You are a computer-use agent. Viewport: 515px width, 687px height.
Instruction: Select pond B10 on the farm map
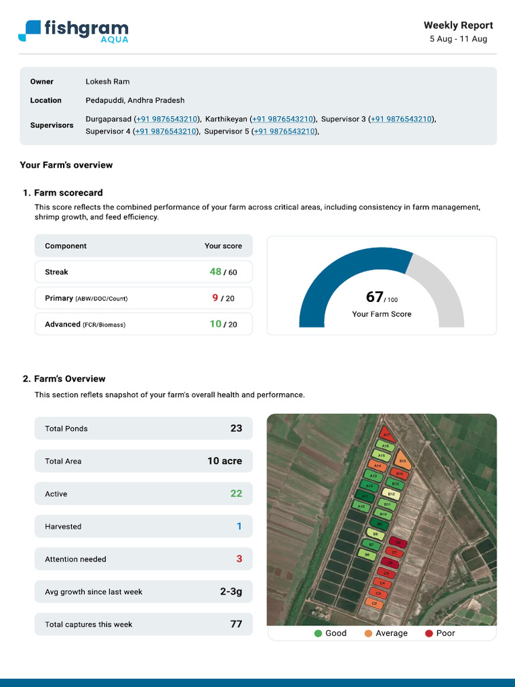tap(384, 514)
